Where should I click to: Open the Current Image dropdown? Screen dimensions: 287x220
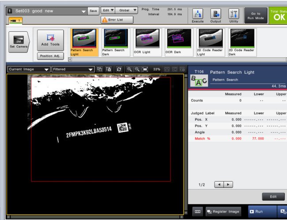point(29,70)
